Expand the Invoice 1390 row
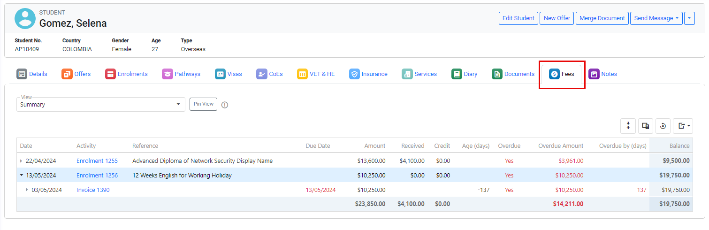Image resolution: width=709 pixels, height=230 pixels. pos(27,190)
